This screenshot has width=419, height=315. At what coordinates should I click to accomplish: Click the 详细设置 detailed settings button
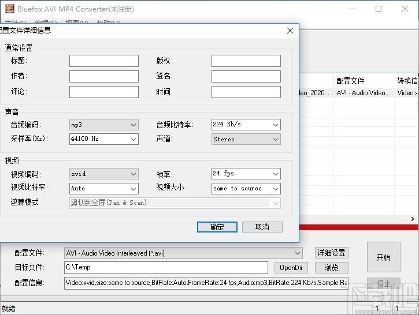[332, 253]
